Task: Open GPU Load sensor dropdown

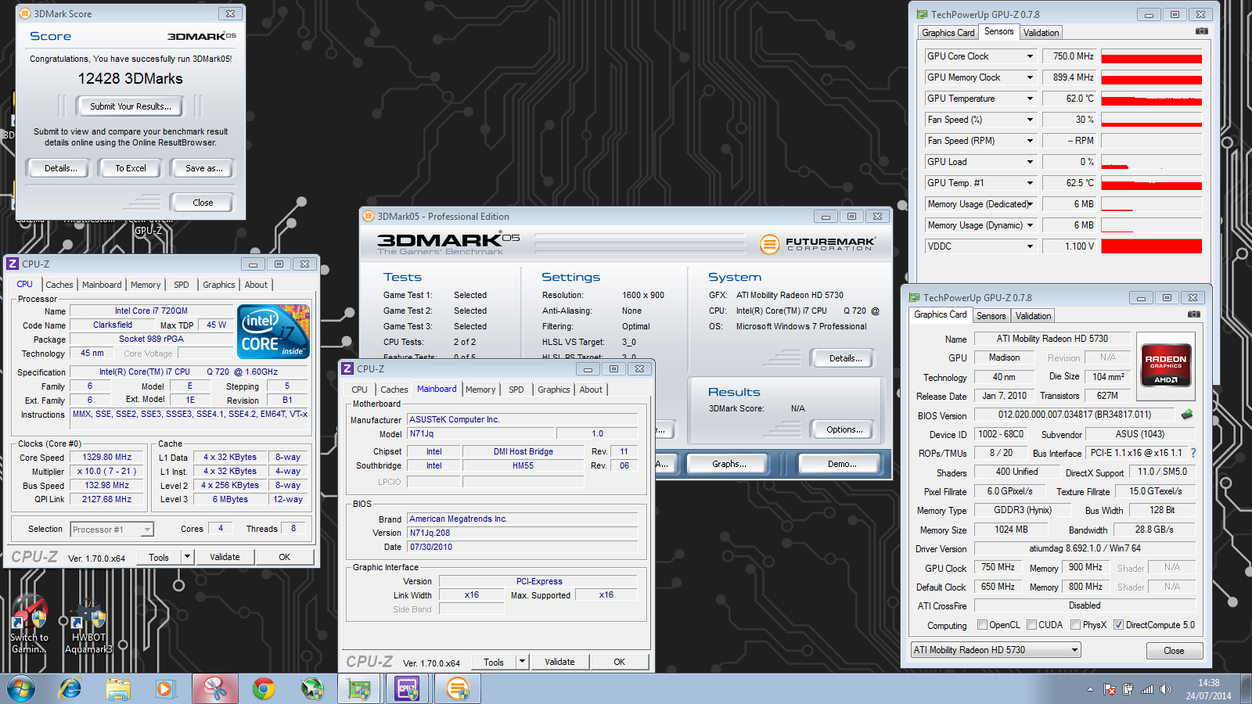Action: coord(1030,162)
